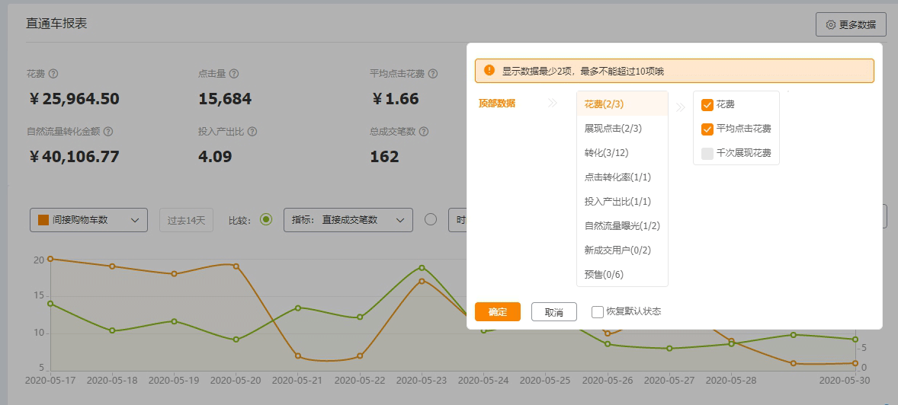Click help icon next to 花费

tap(53, 74)
